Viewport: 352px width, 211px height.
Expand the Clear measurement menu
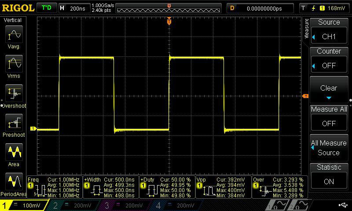329,90
